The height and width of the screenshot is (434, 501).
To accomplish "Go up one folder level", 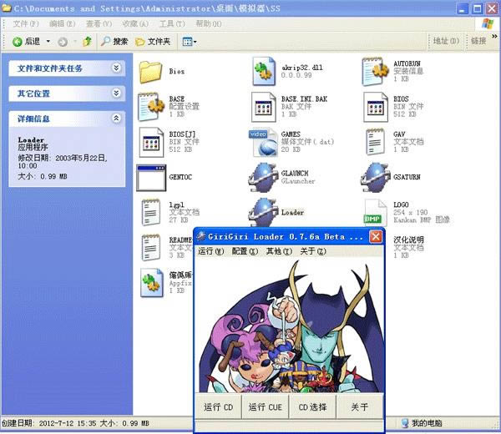I will [87, 42].
